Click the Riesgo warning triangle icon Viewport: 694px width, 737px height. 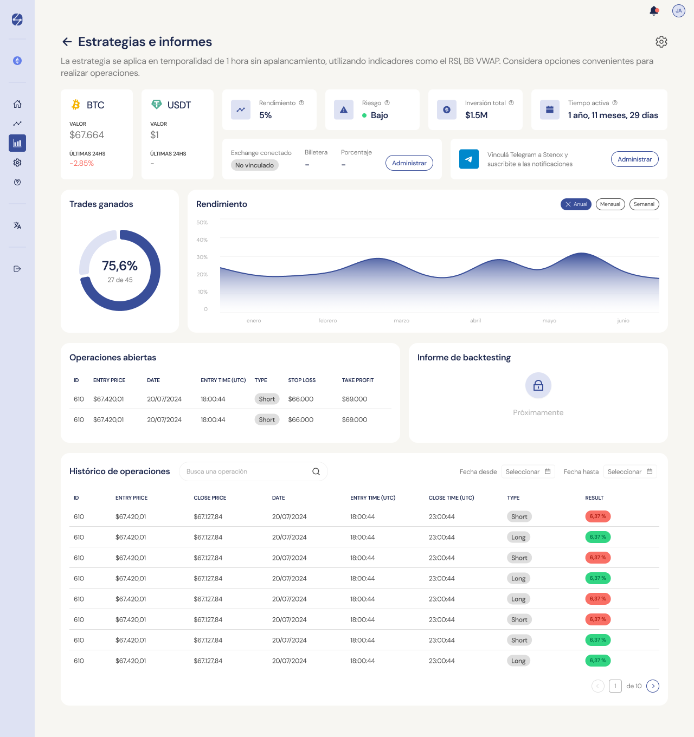point(344,109)
